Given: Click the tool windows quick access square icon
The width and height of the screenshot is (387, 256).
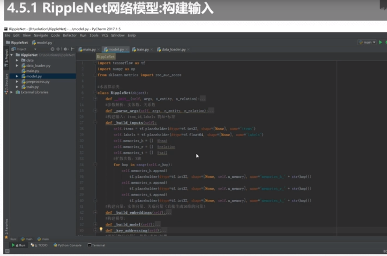Looking at the screenshot, I should coord(7,251).
